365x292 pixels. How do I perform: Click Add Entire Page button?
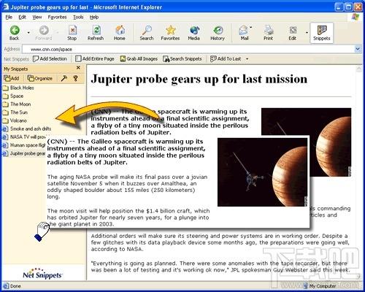(x=95, y=58)
